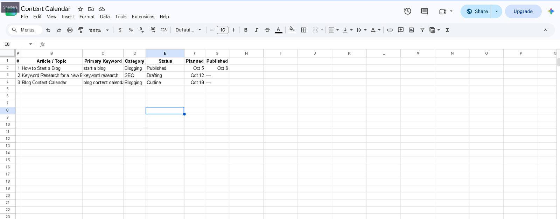Open the Edit menu

[37, 16]
